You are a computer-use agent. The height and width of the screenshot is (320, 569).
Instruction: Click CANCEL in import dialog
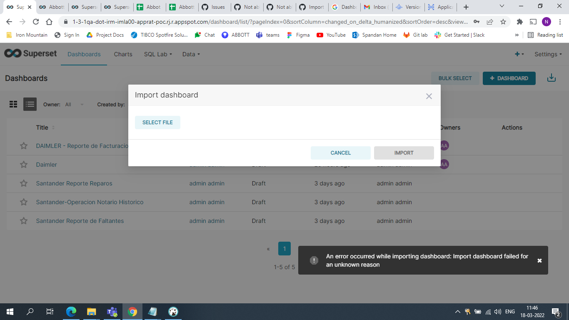tap(341, 153)
